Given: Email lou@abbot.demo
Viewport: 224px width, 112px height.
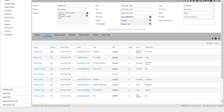Looking at the screenshot, I should point(82,57).
